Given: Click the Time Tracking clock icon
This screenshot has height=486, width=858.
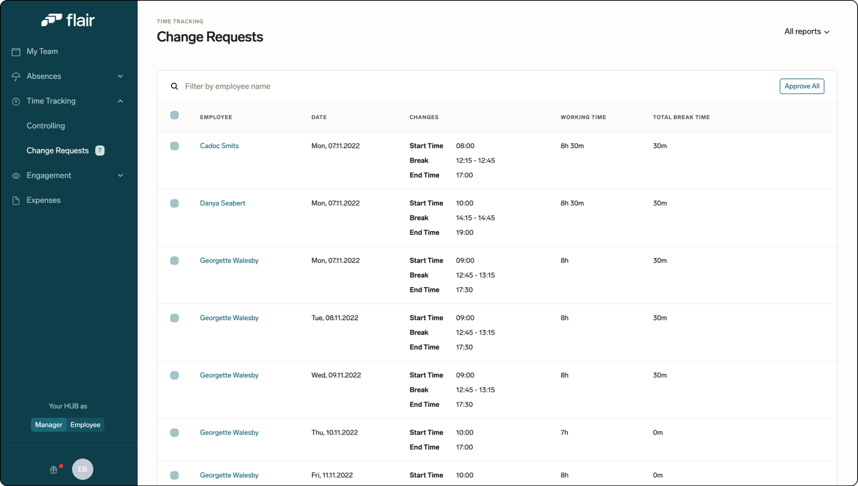Looking at the screenshot, I should (x=16, y=101).
